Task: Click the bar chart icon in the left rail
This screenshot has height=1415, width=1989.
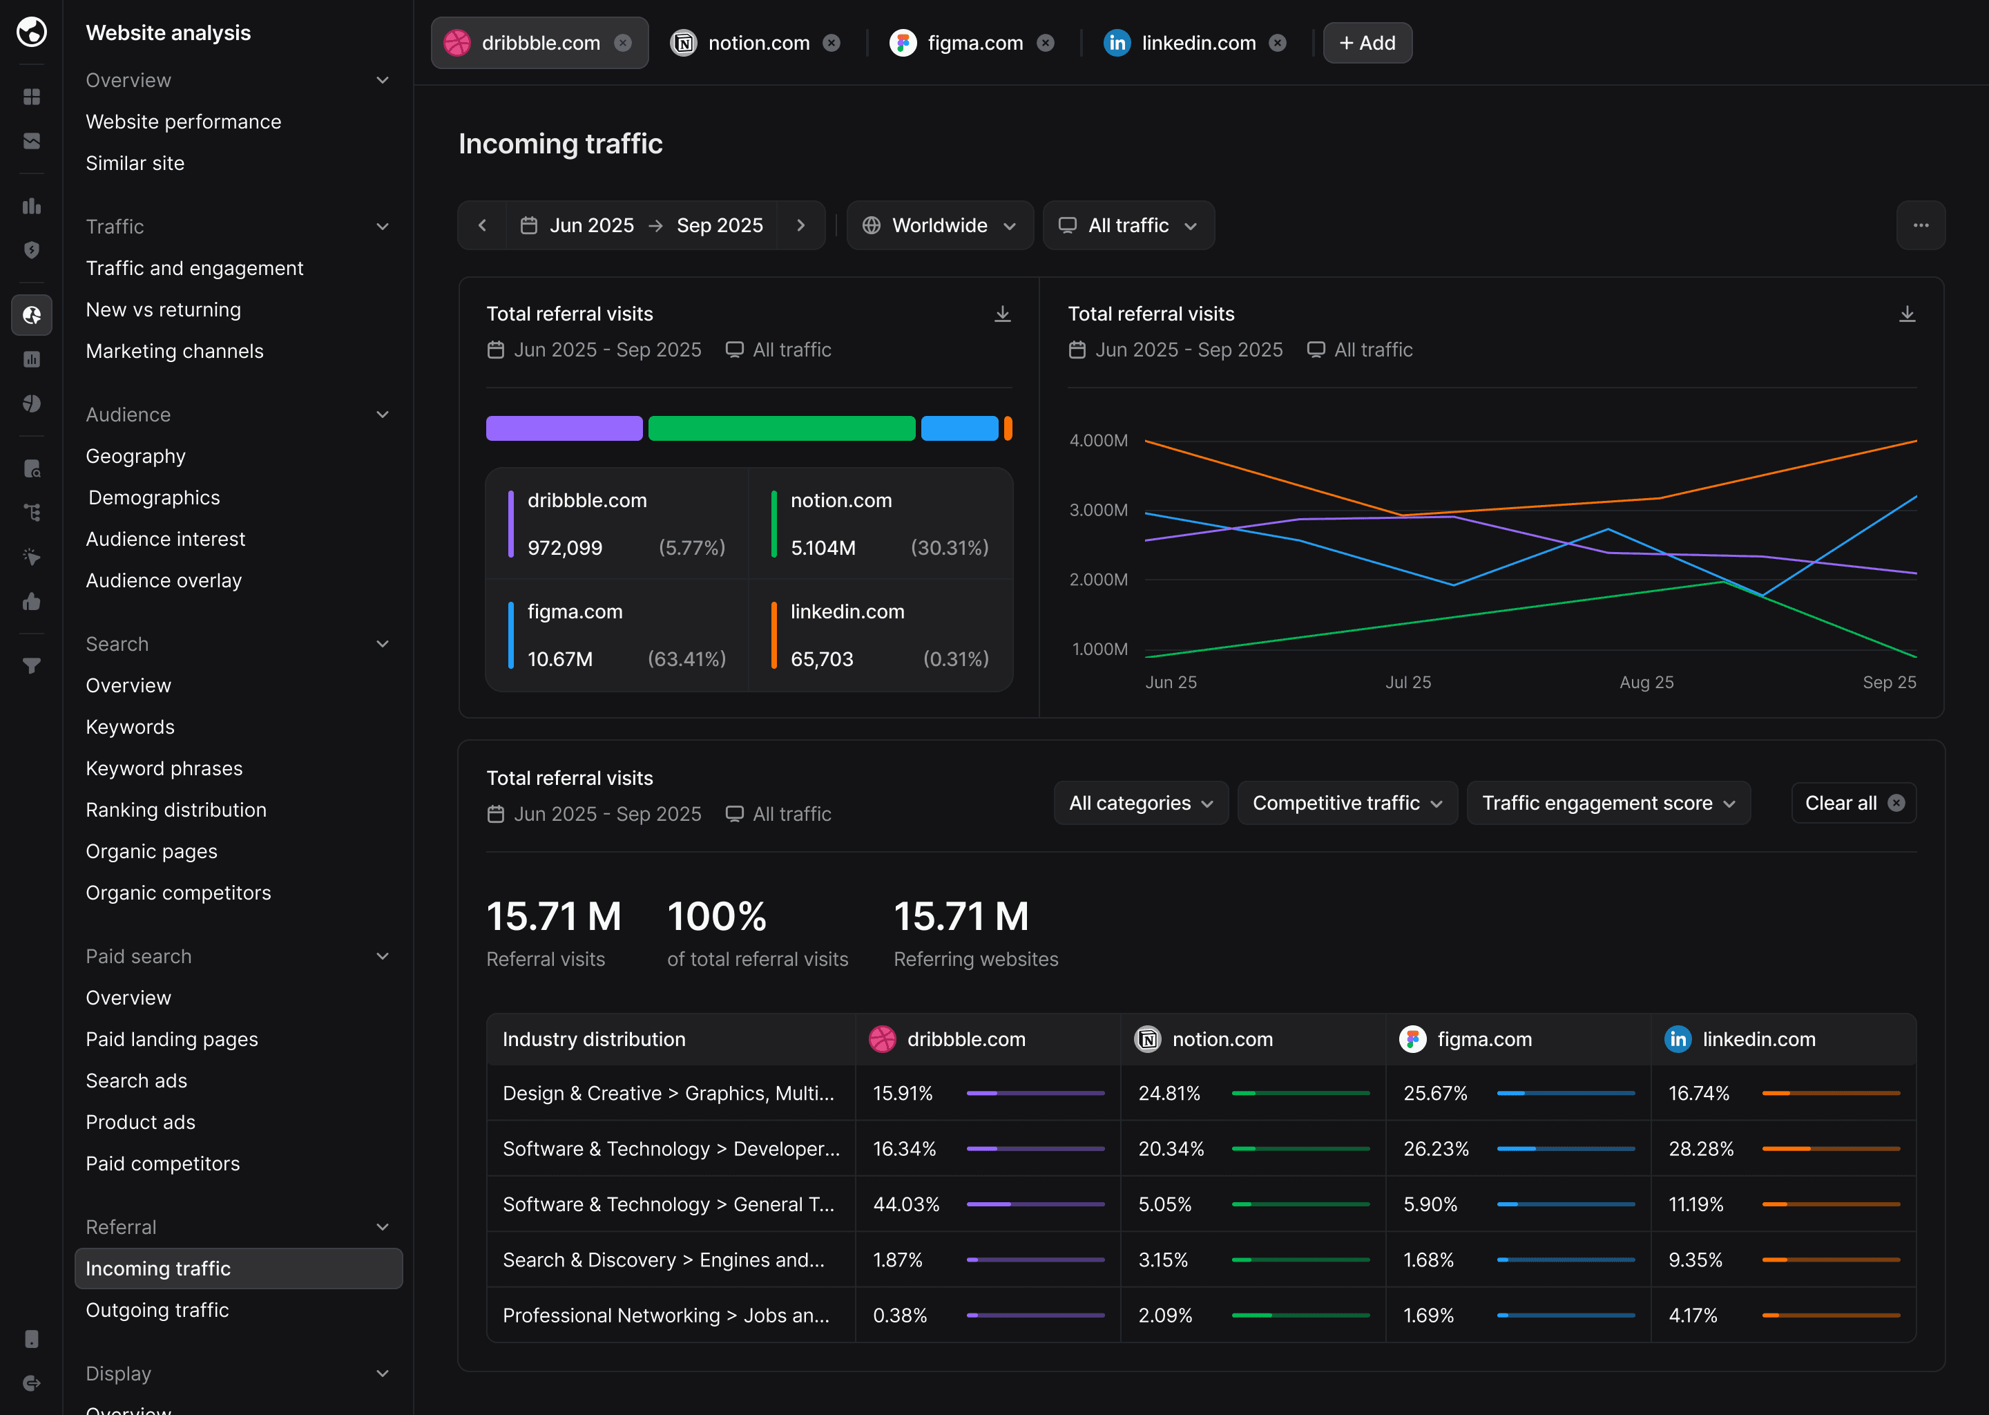Action: point(31,206)
